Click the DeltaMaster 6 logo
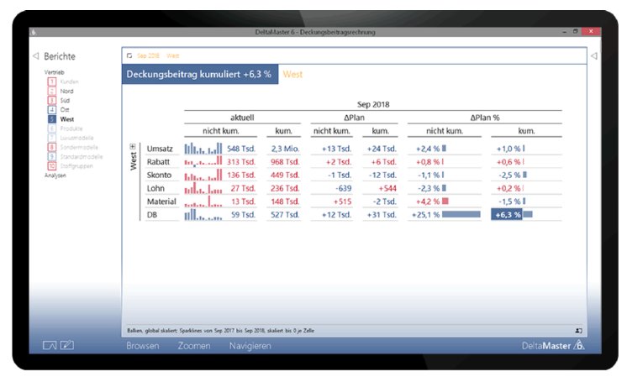The width and height of the screenshot is (627, 377). 553,345
